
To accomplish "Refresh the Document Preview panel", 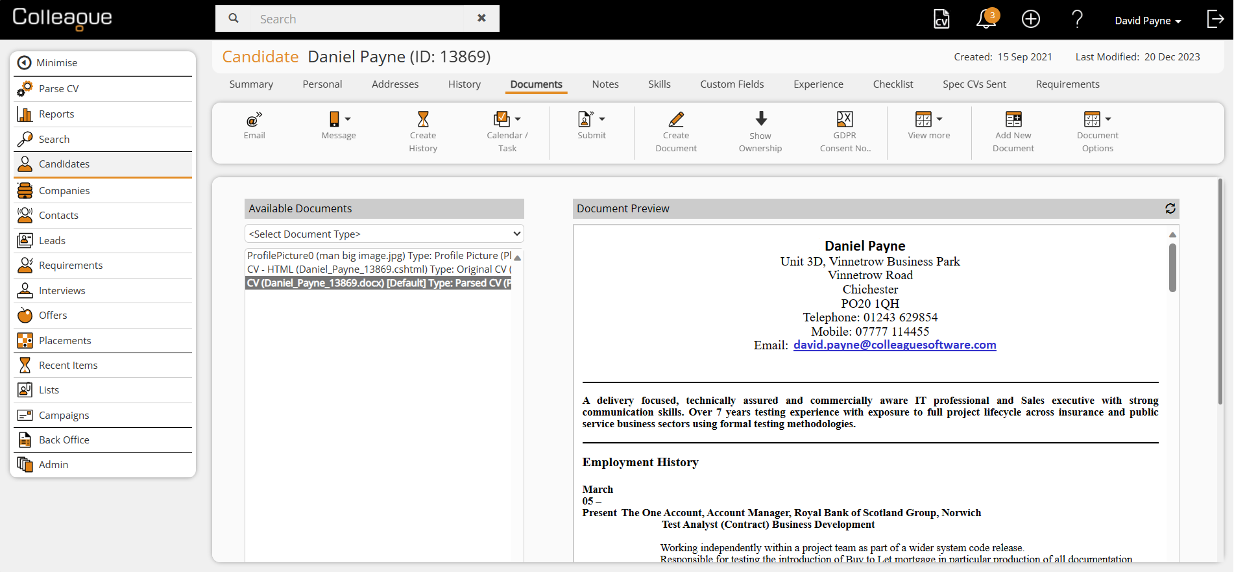I will [1170, 208].
